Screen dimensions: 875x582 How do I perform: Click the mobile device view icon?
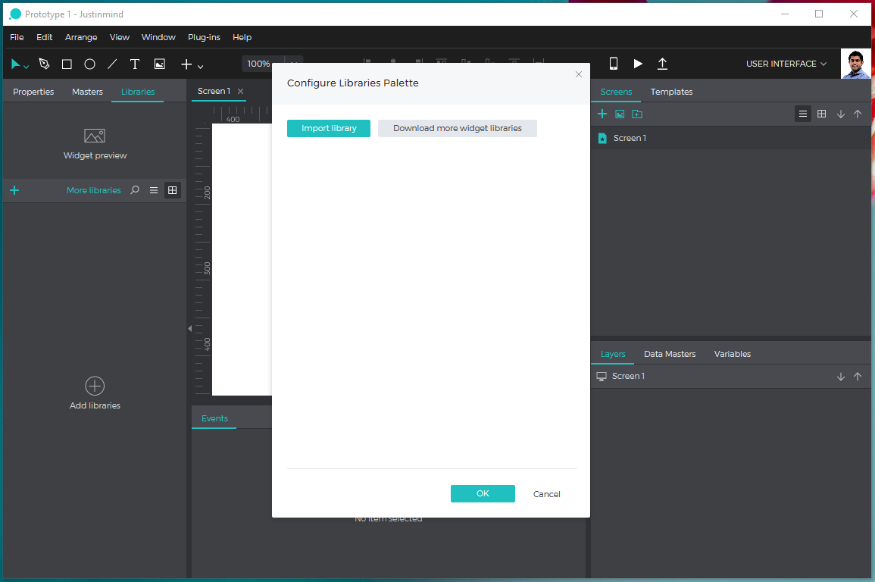coord(614,64)
